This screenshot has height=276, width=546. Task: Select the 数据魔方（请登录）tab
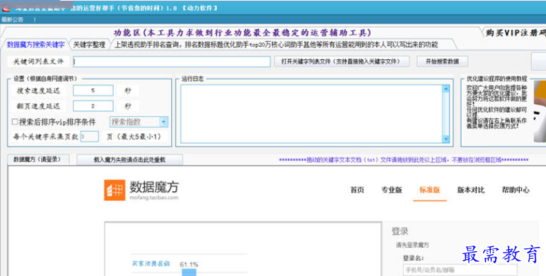37,160
